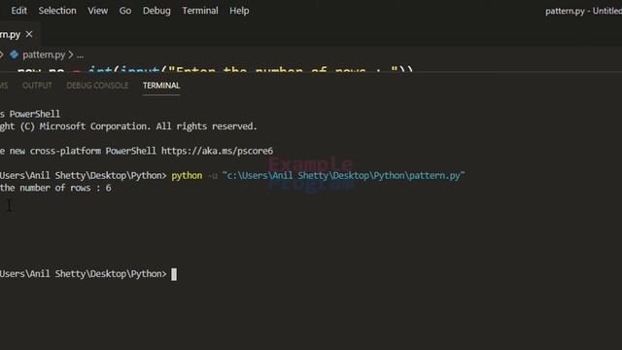Click the int(input(...)) code line in editor
Image resolution: width=622 pixels, height=350 pixels.
pyautogui.click(x=216, y=70)
